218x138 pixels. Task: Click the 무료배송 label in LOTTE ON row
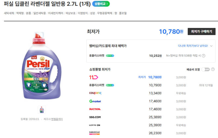(x=181, y=126)
